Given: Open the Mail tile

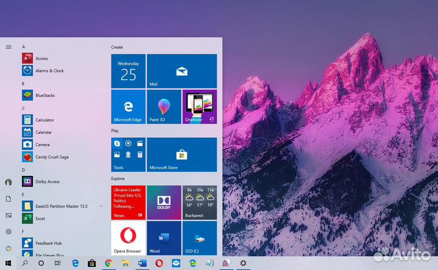Looking at the screenshot, I should click(x=181, y=71).
